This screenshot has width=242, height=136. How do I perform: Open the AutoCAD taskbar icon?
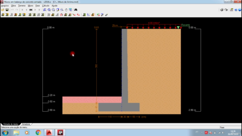click(x=49, y=133)
